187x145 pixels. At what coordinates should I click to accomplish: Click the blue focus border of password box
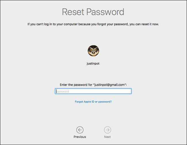pyautogui.click(x=93, y=89)
